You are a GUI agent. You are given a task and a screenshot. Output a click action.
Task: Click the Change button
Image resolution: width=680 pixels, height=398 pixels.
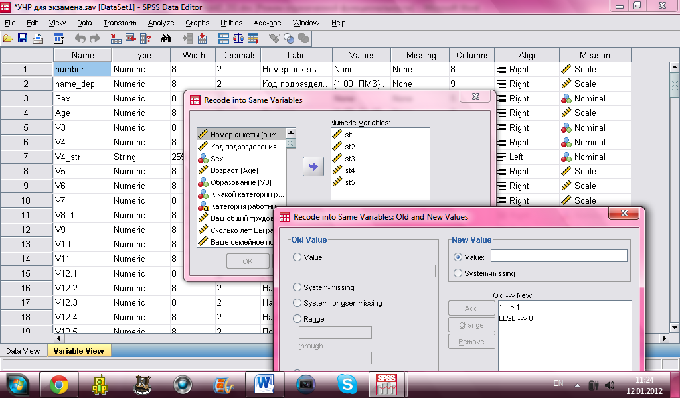pos(471,325)
